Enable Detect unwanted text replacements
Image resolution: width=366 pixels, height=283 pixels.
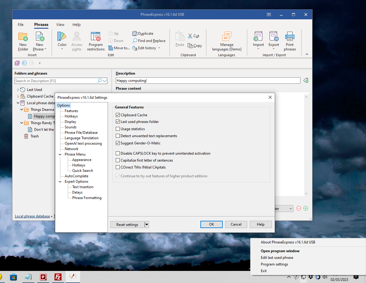[x=118, y=136]
